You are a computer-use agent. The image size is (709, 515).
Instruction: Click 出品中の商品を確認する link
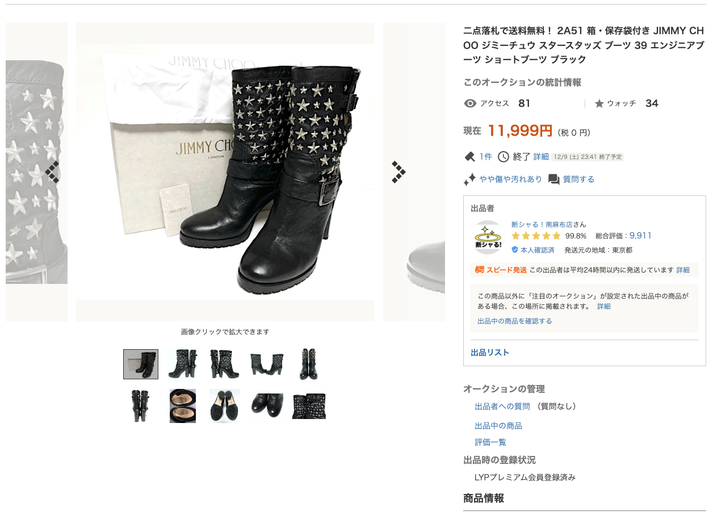[x=515, y=321]
